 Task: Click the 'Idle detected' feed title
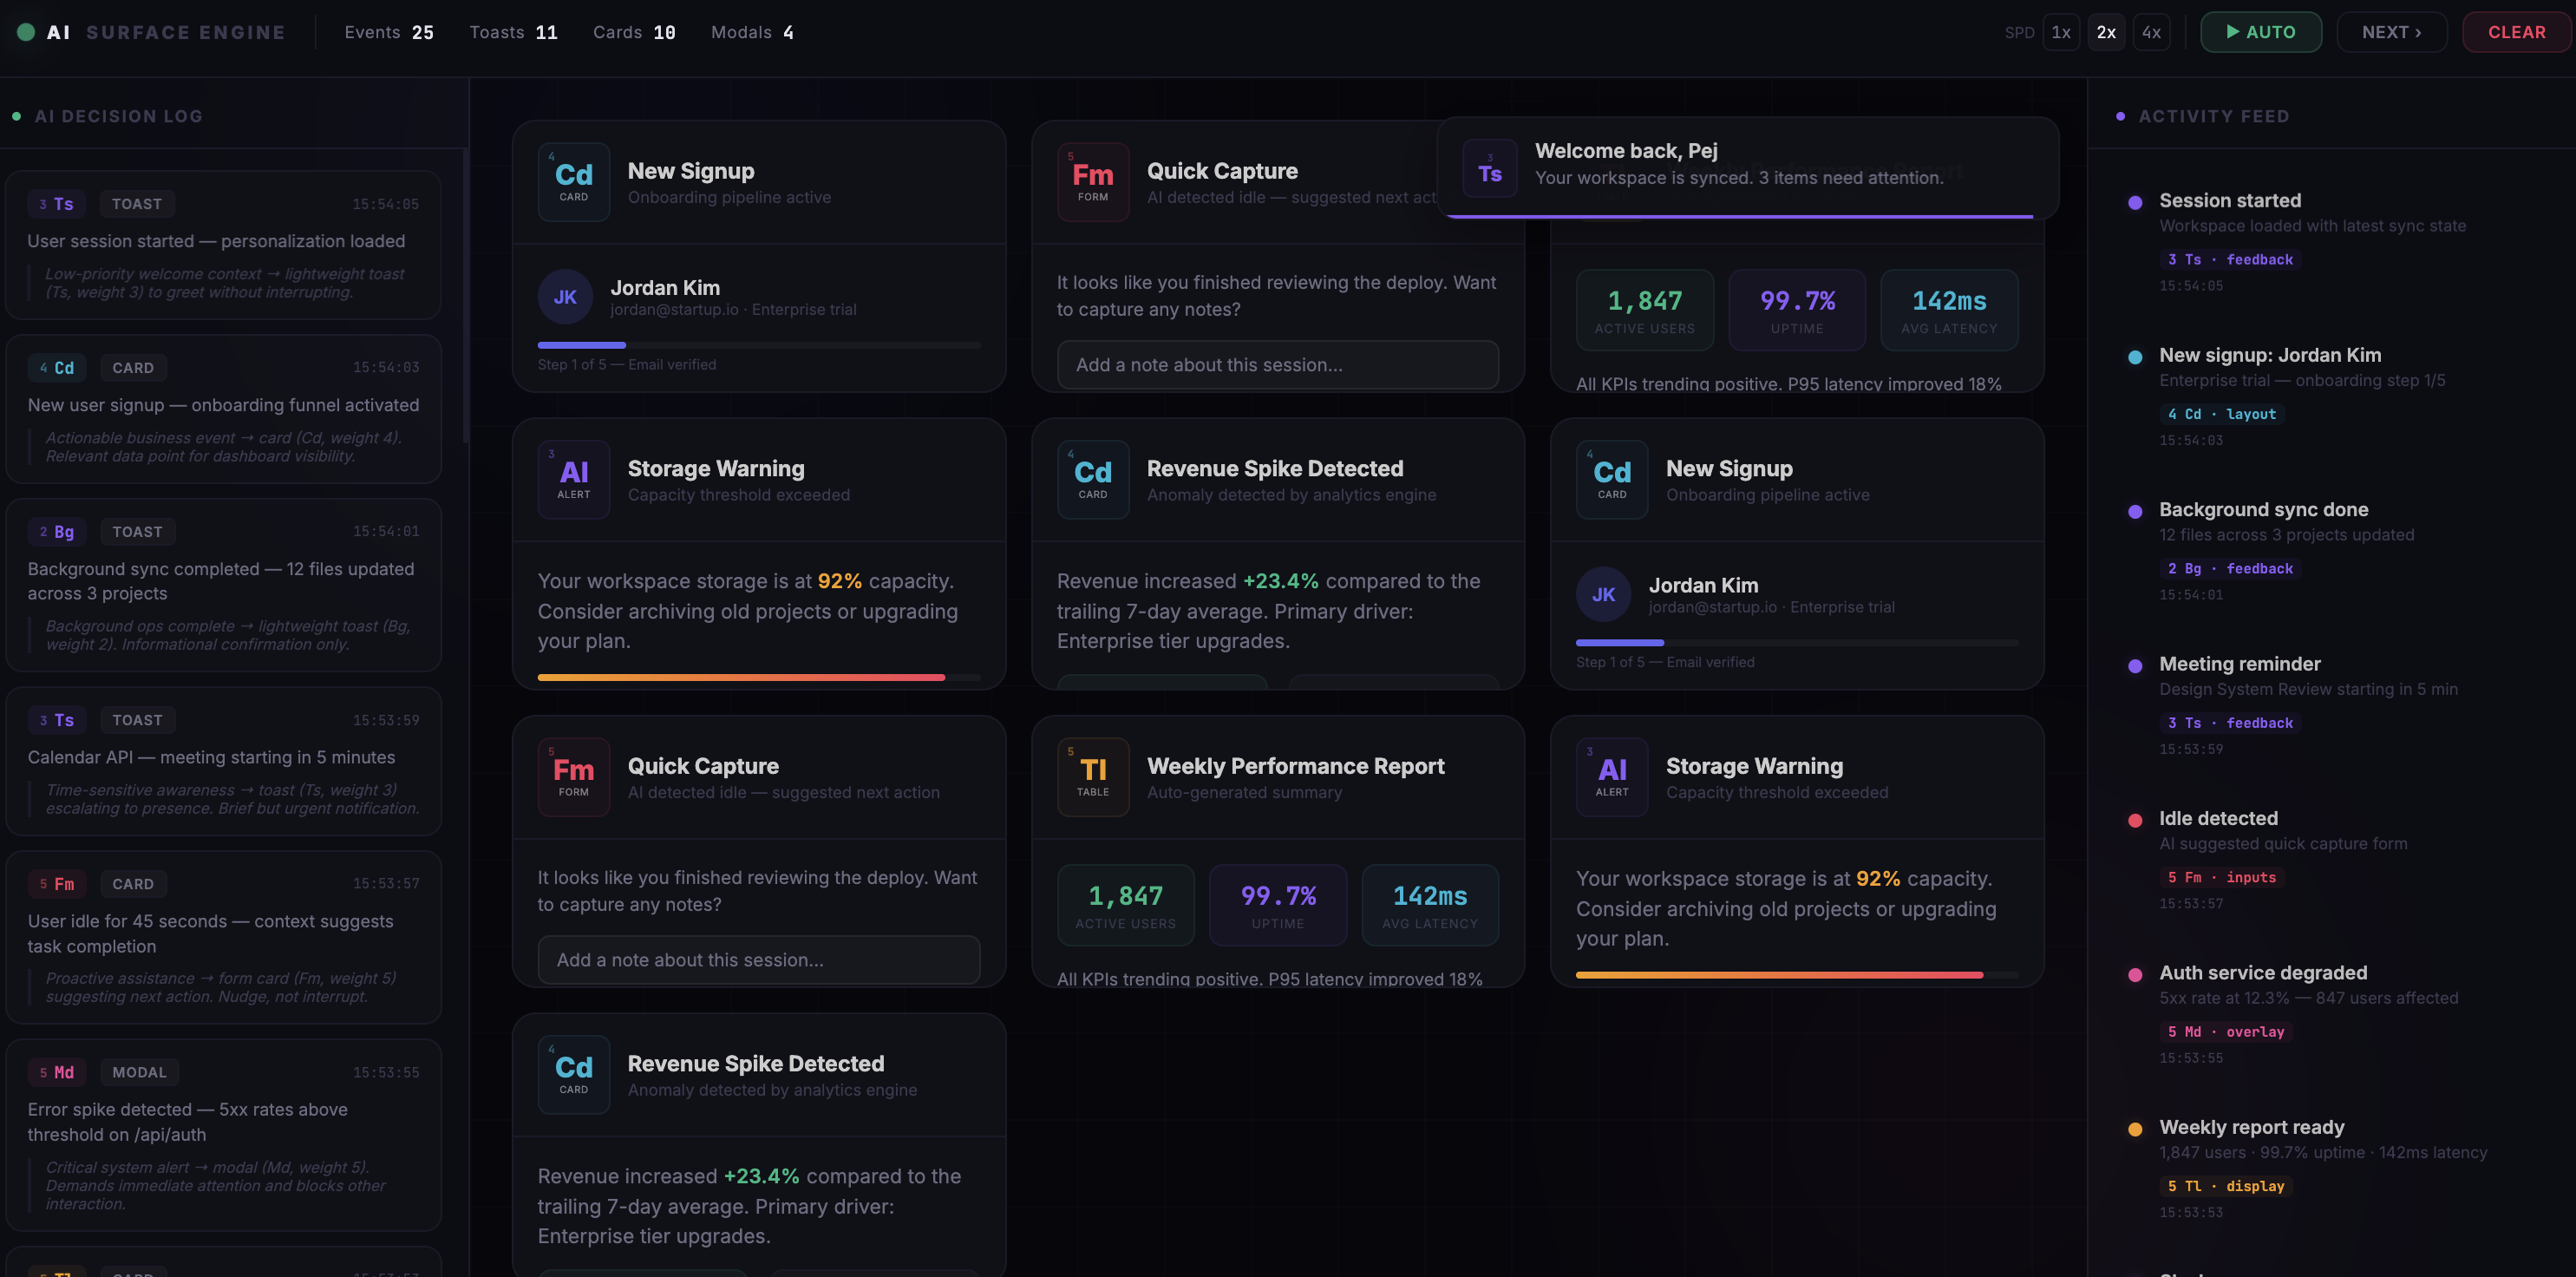pos(2218,818)
